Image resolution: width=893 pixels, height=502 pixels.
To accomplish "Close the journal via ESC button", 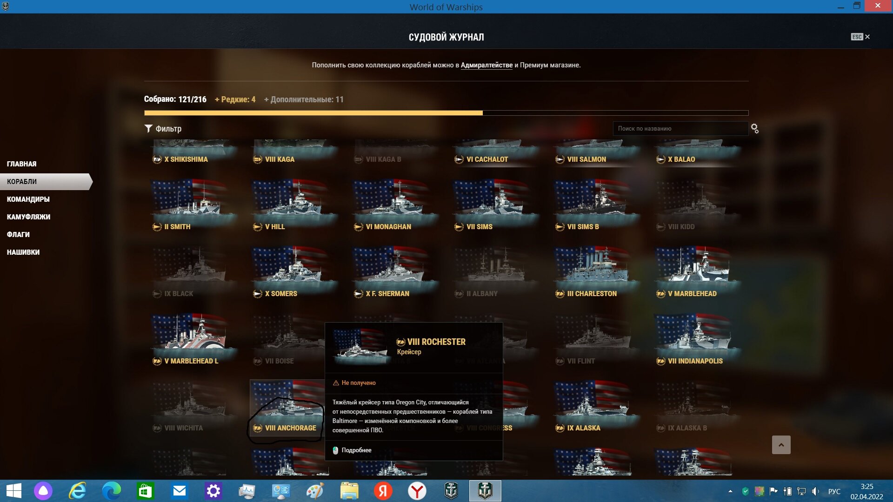I will 860,37.
